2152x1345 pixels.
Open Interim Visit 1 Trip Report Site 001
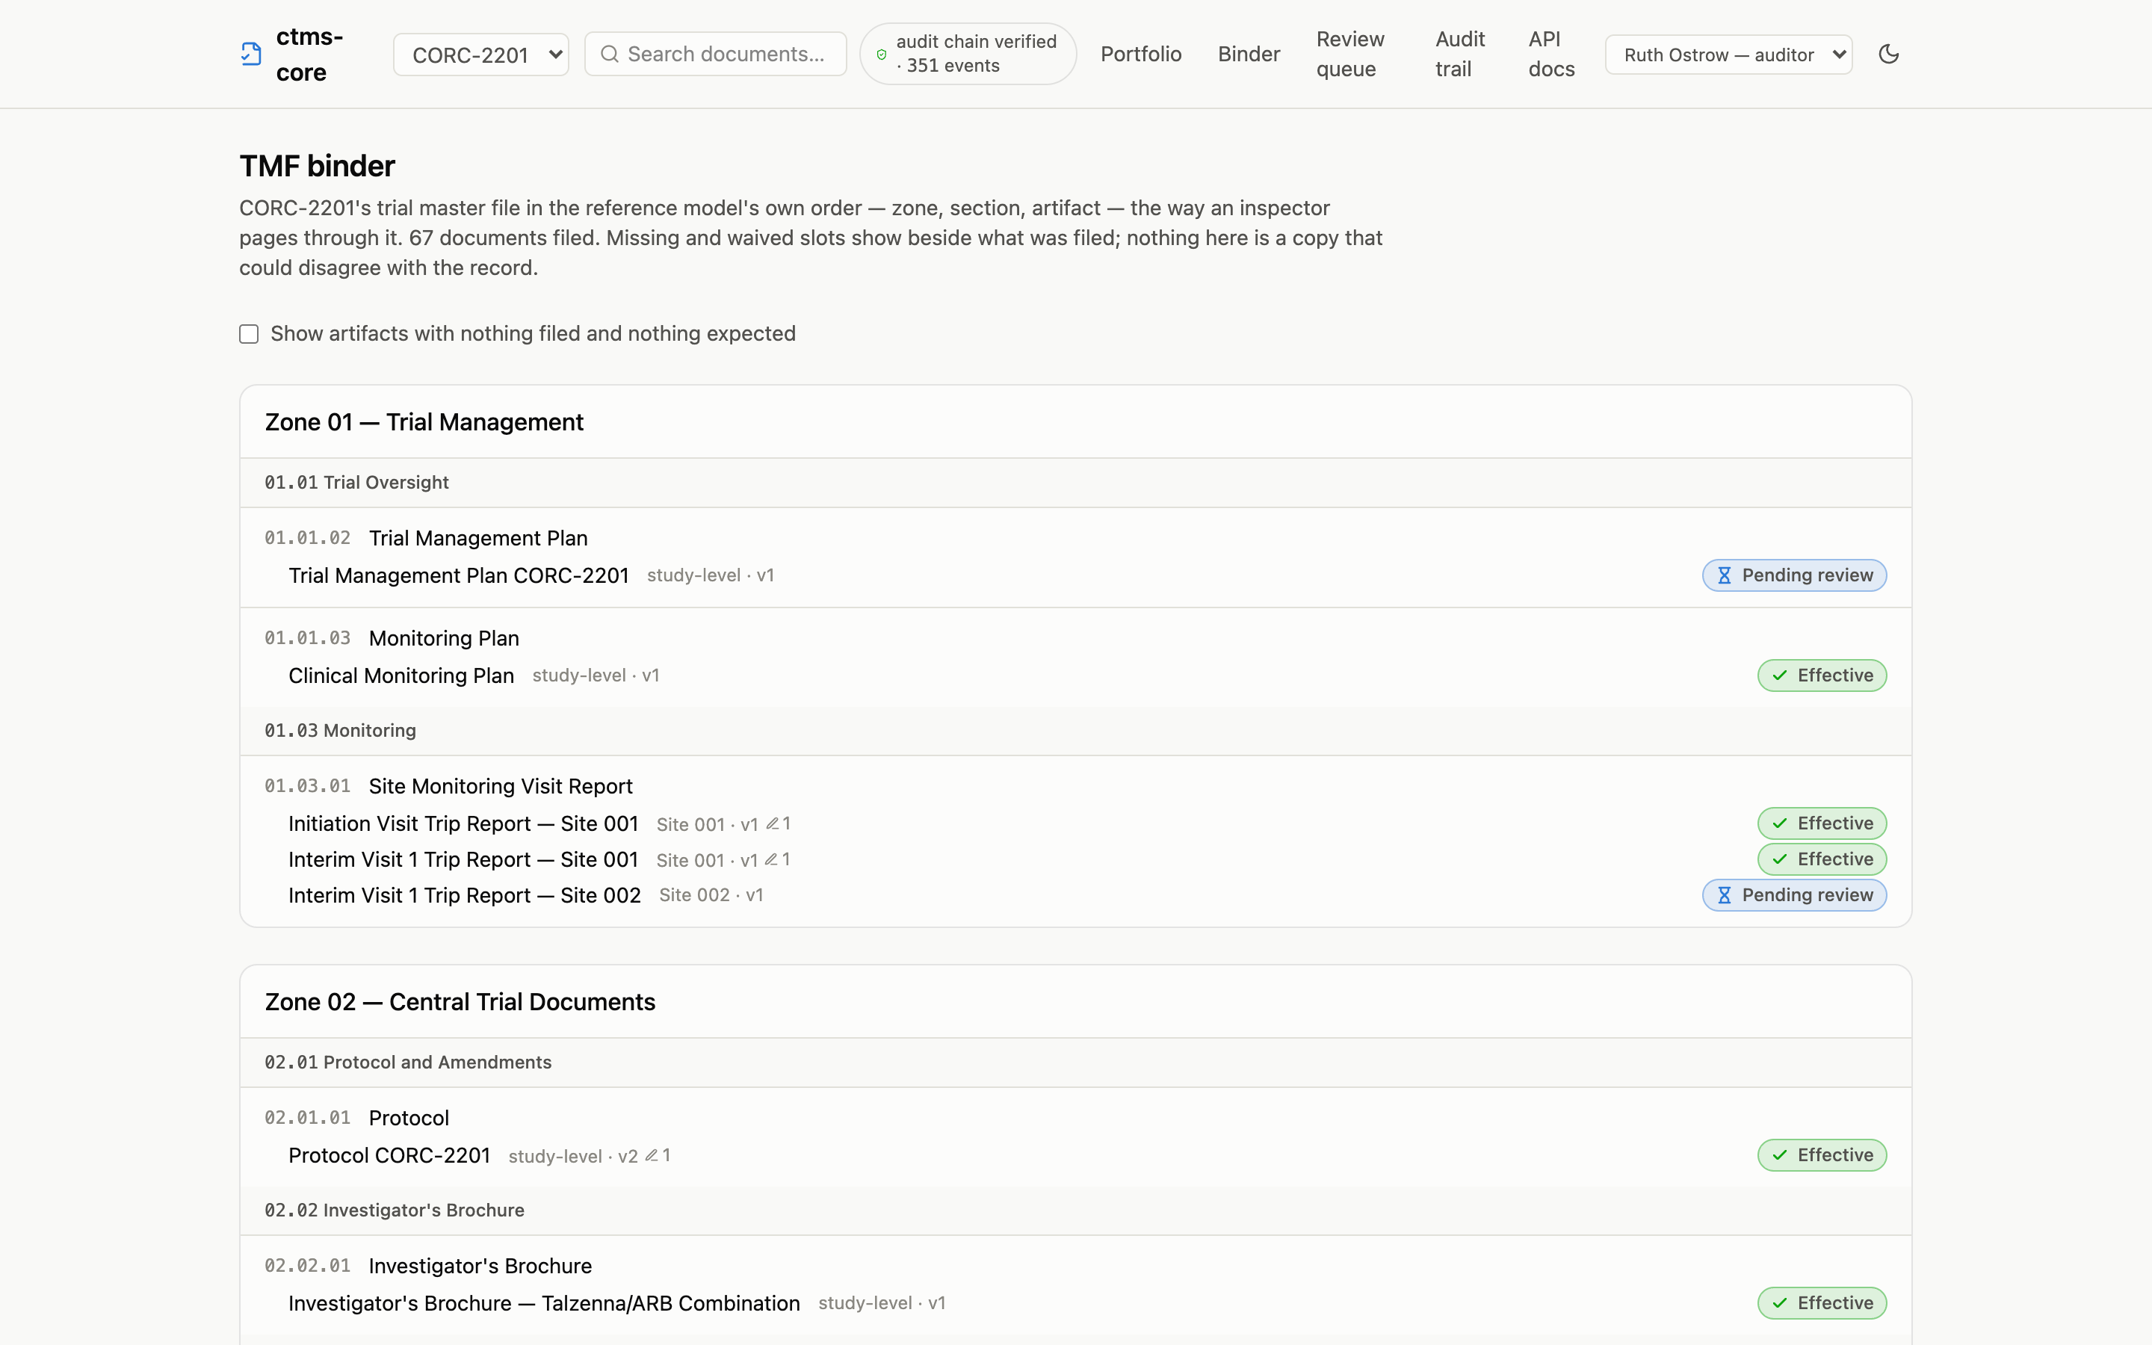[x=463, y=859]
